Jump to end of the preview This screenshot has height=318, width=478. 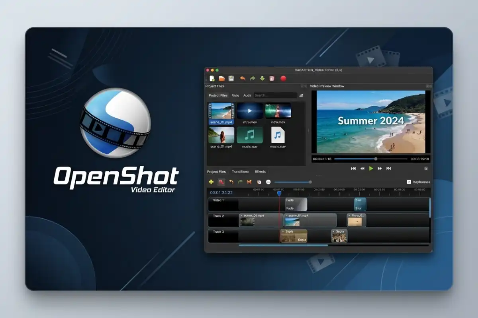[389, 169]
